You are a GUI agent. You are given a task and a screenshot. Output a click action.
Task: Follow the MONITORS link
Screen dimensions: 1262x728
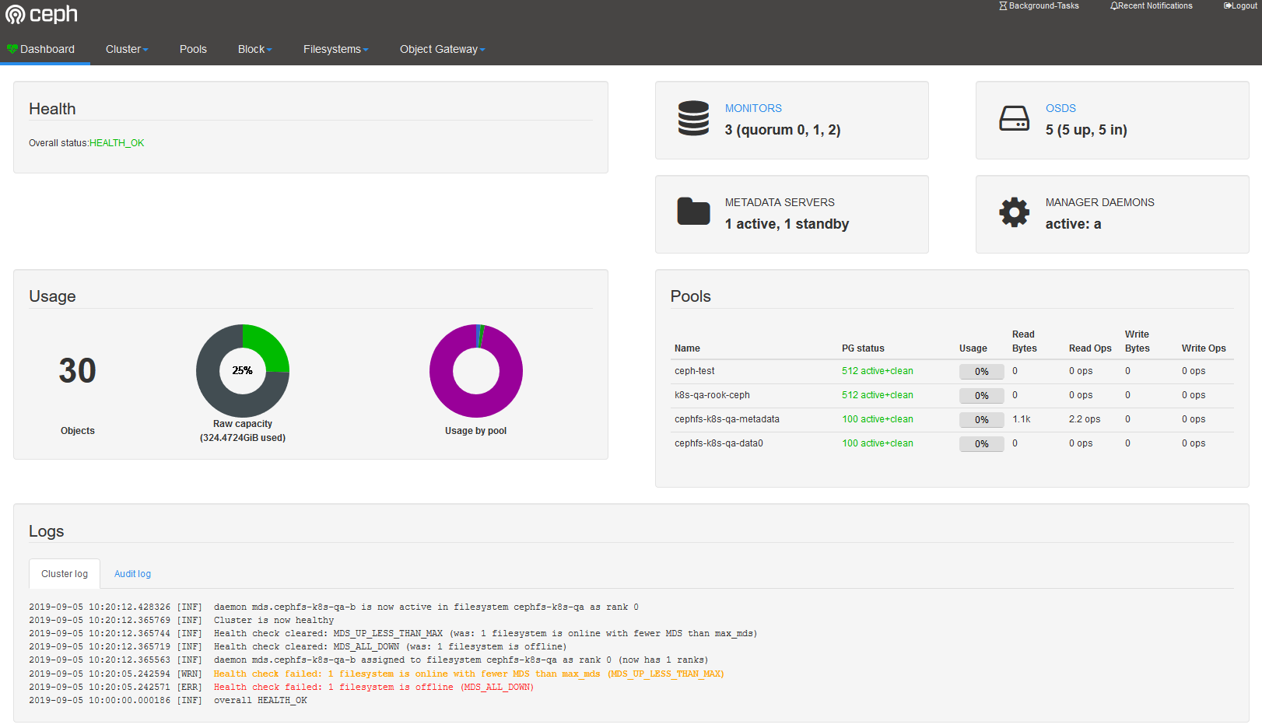coord(753,108)
